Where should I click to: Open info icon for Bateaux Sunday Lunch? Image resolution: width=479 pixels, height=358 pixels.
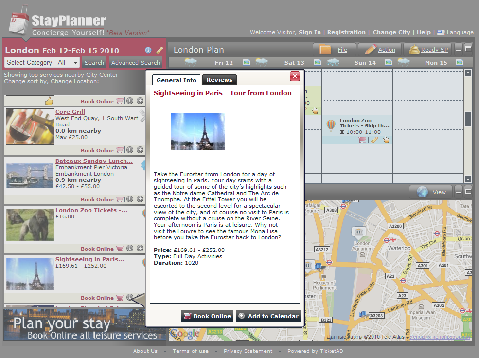pyautogui.click(x=130, y=199)
